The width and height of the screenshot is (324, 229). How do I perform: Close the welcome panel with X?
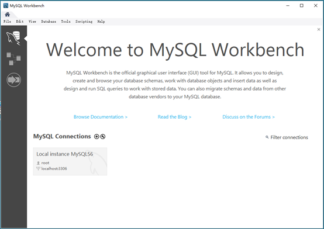coord(319,29)
